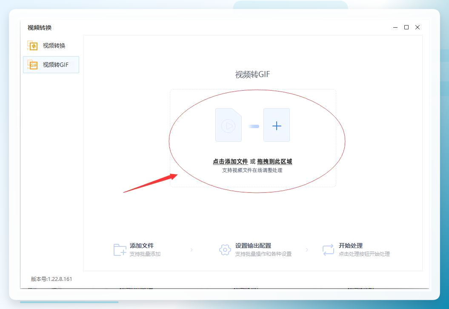This screenshot has height=309, width=449.
Task: Minimize the 视频转换 window
Action: click(x=395, y=28)
